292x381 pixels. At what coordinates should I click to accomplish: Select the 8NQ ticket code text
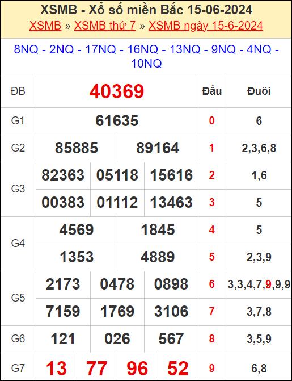tap(26, 49)
